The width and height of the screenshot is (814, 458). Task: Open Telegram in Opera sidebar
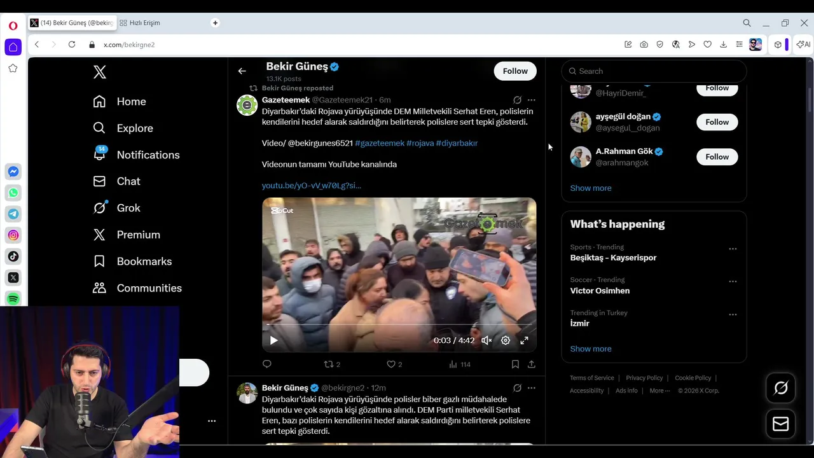click(x=13, y=214)
